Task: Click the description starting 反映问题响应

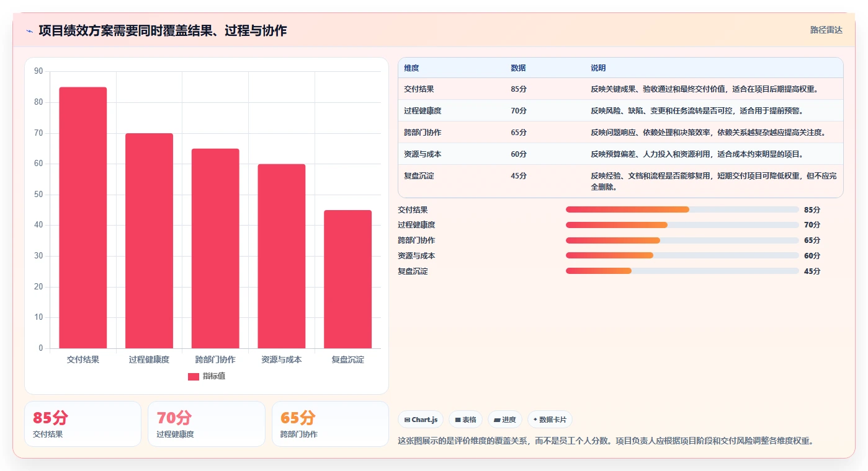Action: 708,133
